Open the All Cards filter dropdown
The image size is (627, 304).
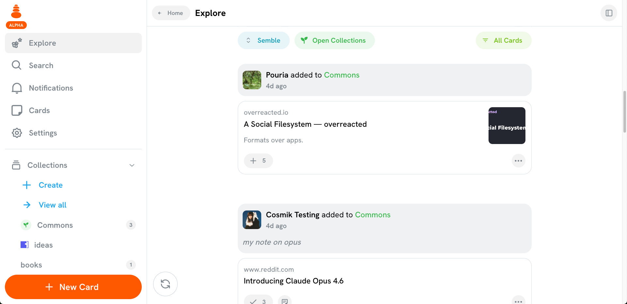click(x=503, y=40)
